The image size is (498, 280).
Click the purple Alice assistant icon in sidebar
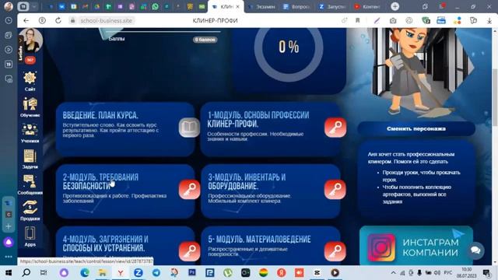(9, 242)
